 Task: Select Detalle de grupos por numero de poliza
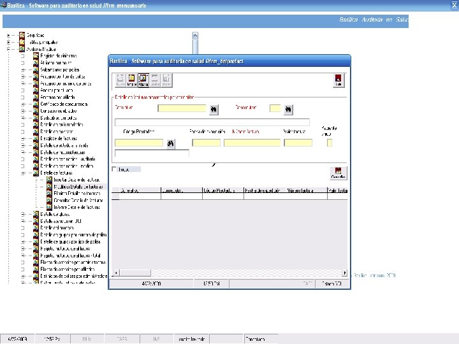point(73,234)
